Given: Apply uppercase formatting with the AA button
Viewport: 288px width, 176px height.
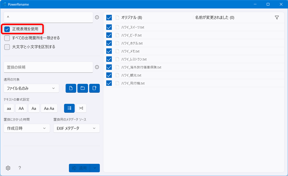Looking at the screenshot, I should tap(21, 108).
